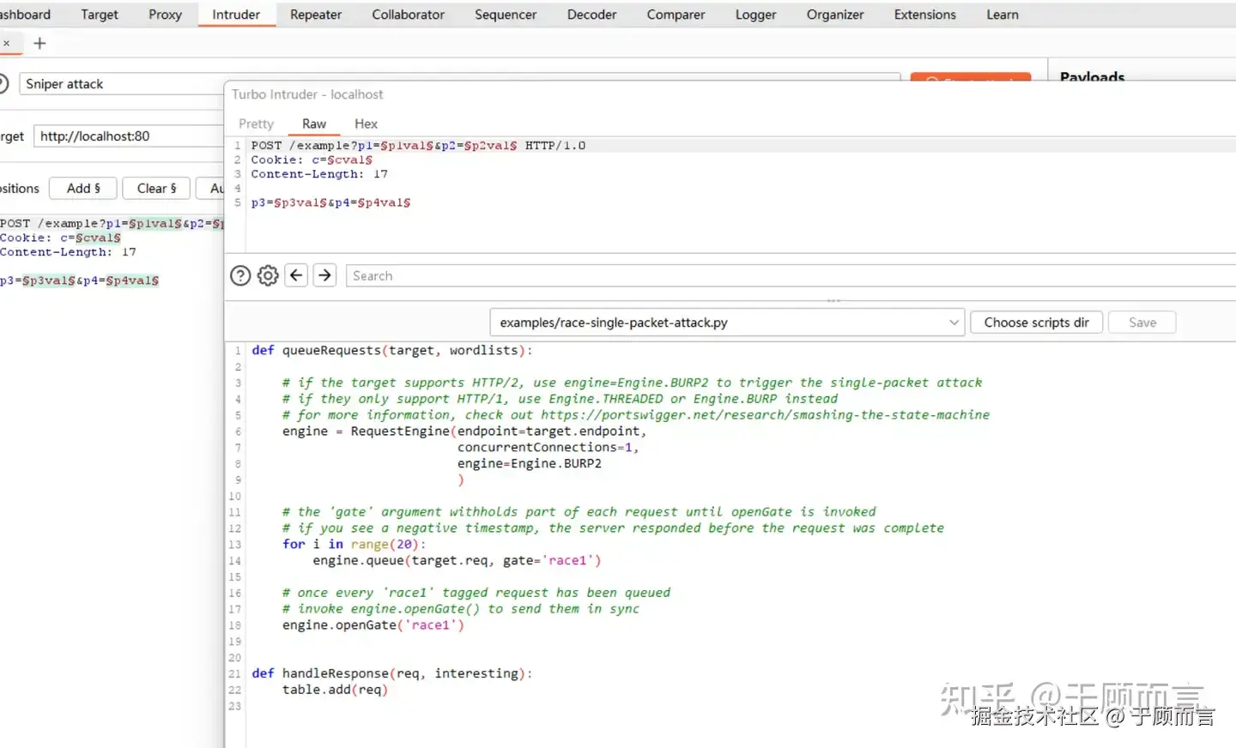Click the §cval§ marker in Intruder positions
This screenshot has width=1236, height=748.
[x=98, y=238]
